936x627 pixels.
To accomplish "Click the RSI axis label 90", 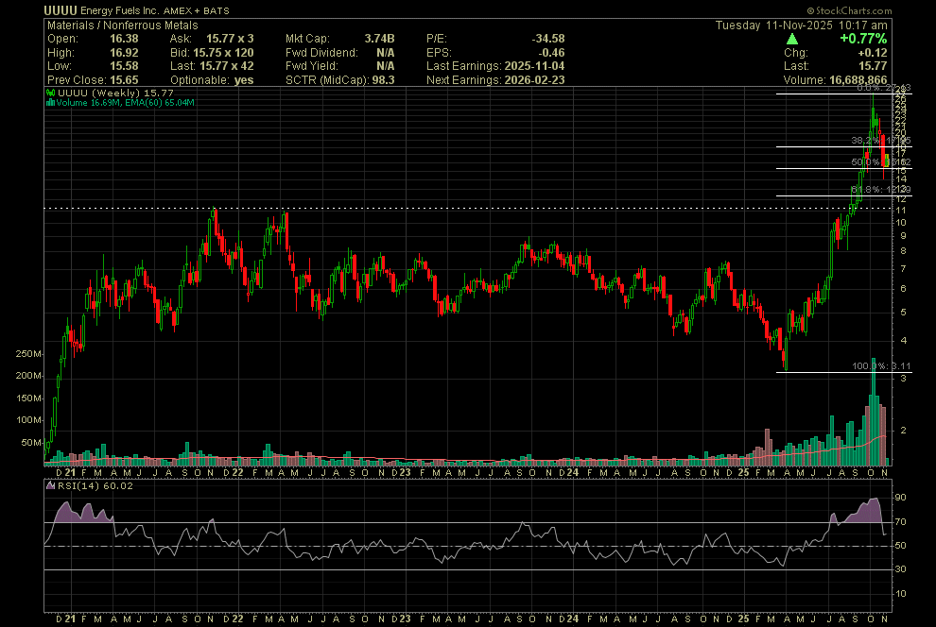I will tap(900, 497).
